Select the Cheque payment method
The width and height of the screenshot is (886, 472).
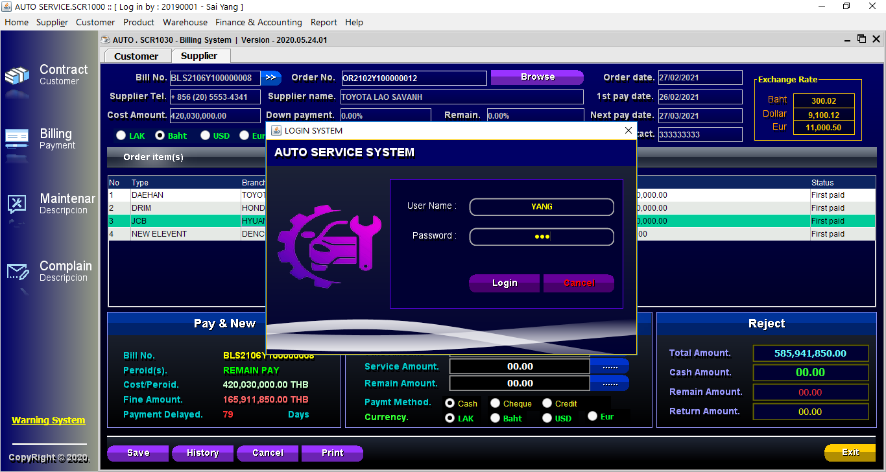(x=494, y=403)
